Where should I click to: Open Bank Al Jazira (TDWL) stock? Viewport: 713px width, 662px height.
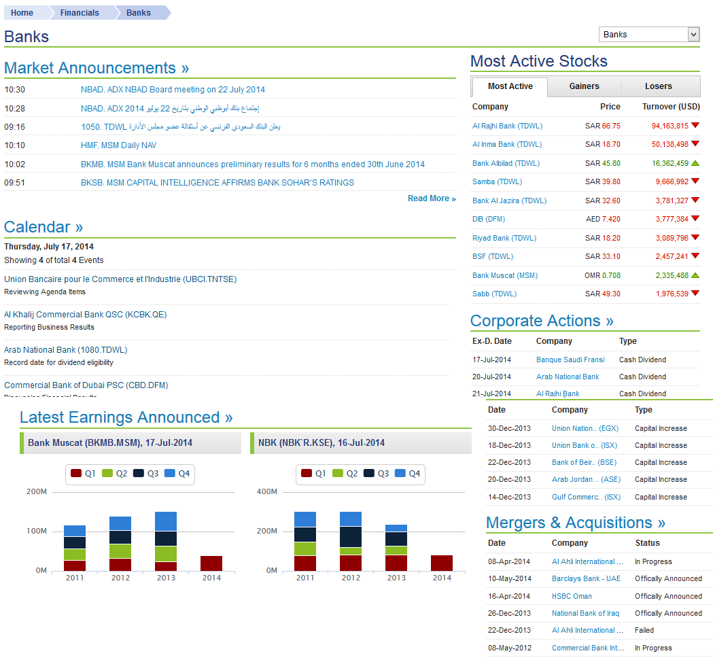(x=509, y=201)
